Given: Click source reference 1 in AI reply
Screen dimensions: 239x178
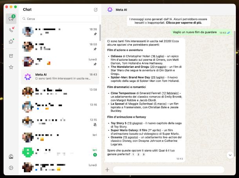Looking at the screenshot, I should click(133, 155).
